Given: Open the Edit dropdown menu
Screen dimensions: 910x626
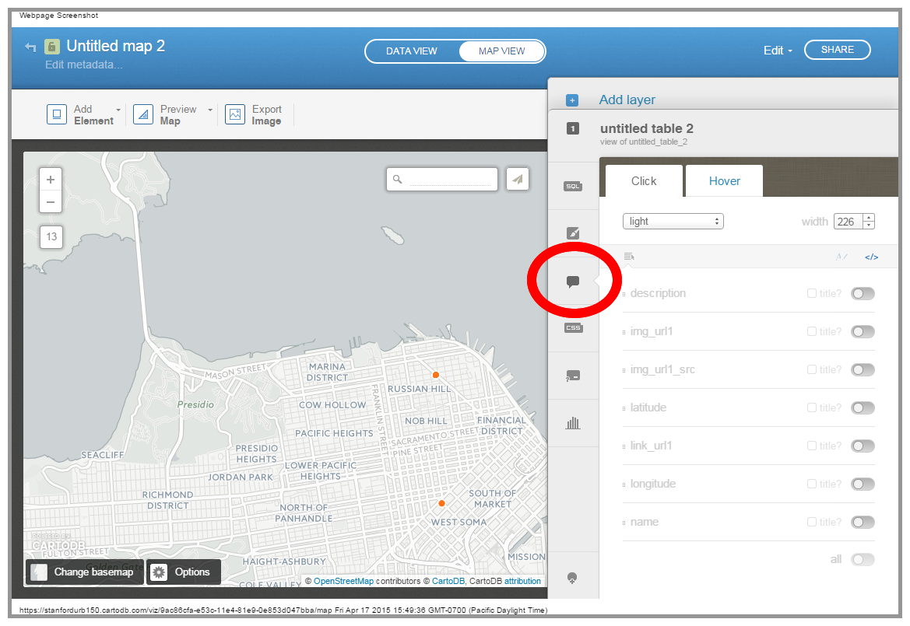Looking at the screenshot, I should 778,51.
